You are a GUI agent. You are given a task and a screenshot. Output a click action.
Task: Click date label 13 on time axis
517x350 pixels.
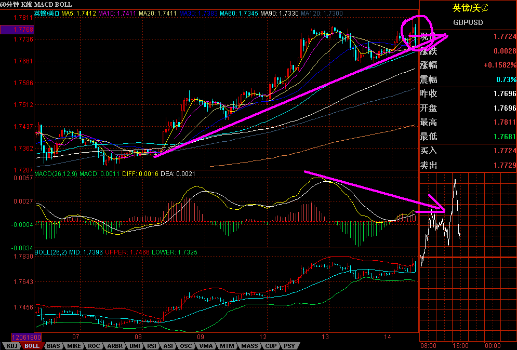click(325, 337)
